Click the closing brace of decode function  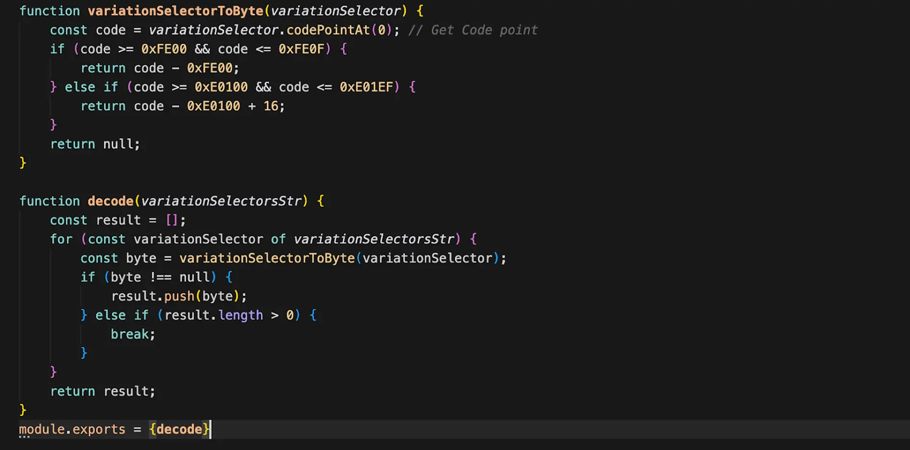tap(22, 410)
